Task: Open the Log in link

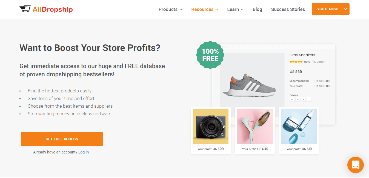Action: coord(84,152)
